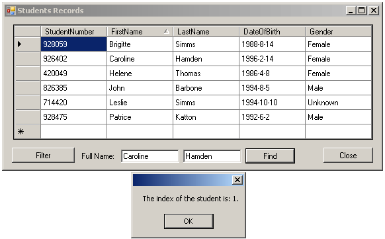The width and height of the screenshot is (385, 239).
Task: Select student number cell 928059
Action: pos(73,44)
